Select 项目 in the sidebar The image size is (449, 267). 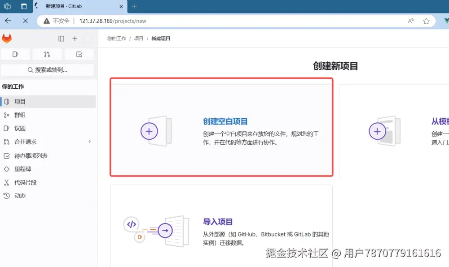point(48,102)
